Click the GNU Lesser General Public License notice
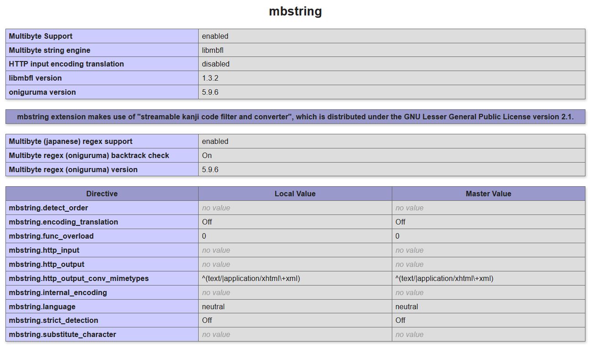The image size is (590, 347). click(x=295, y=117)
